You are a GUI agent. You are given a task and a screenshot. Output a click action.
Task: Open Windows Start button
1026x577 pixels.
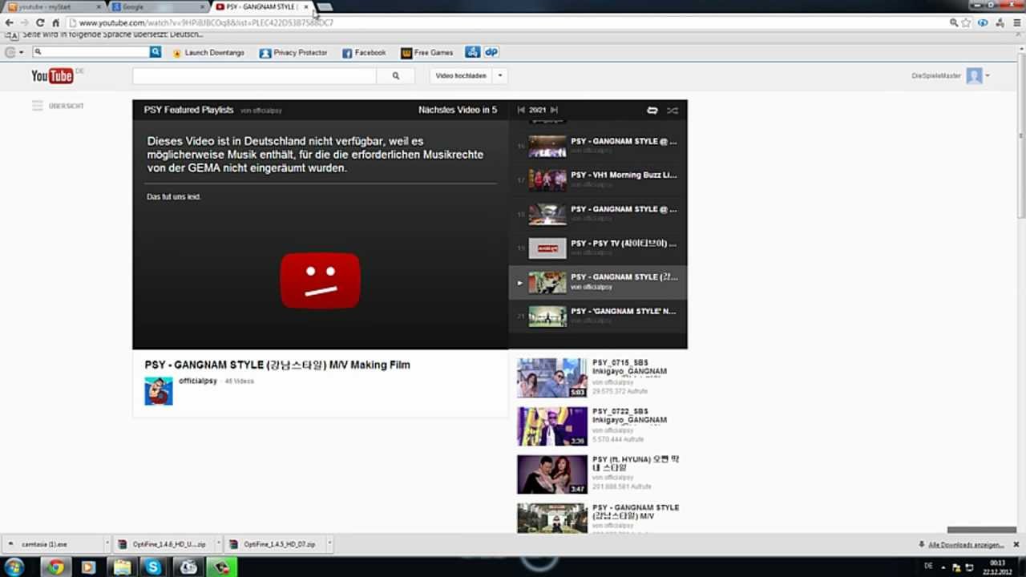coord(14,567)
